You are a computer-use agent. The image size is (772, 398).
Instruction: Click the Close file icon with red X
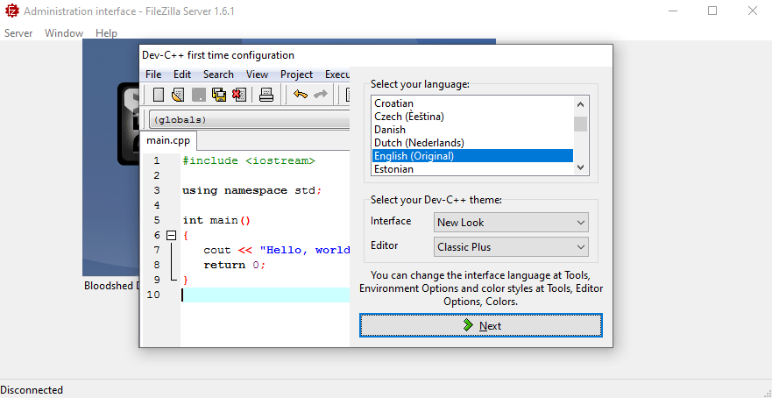(x=239, y=94)
